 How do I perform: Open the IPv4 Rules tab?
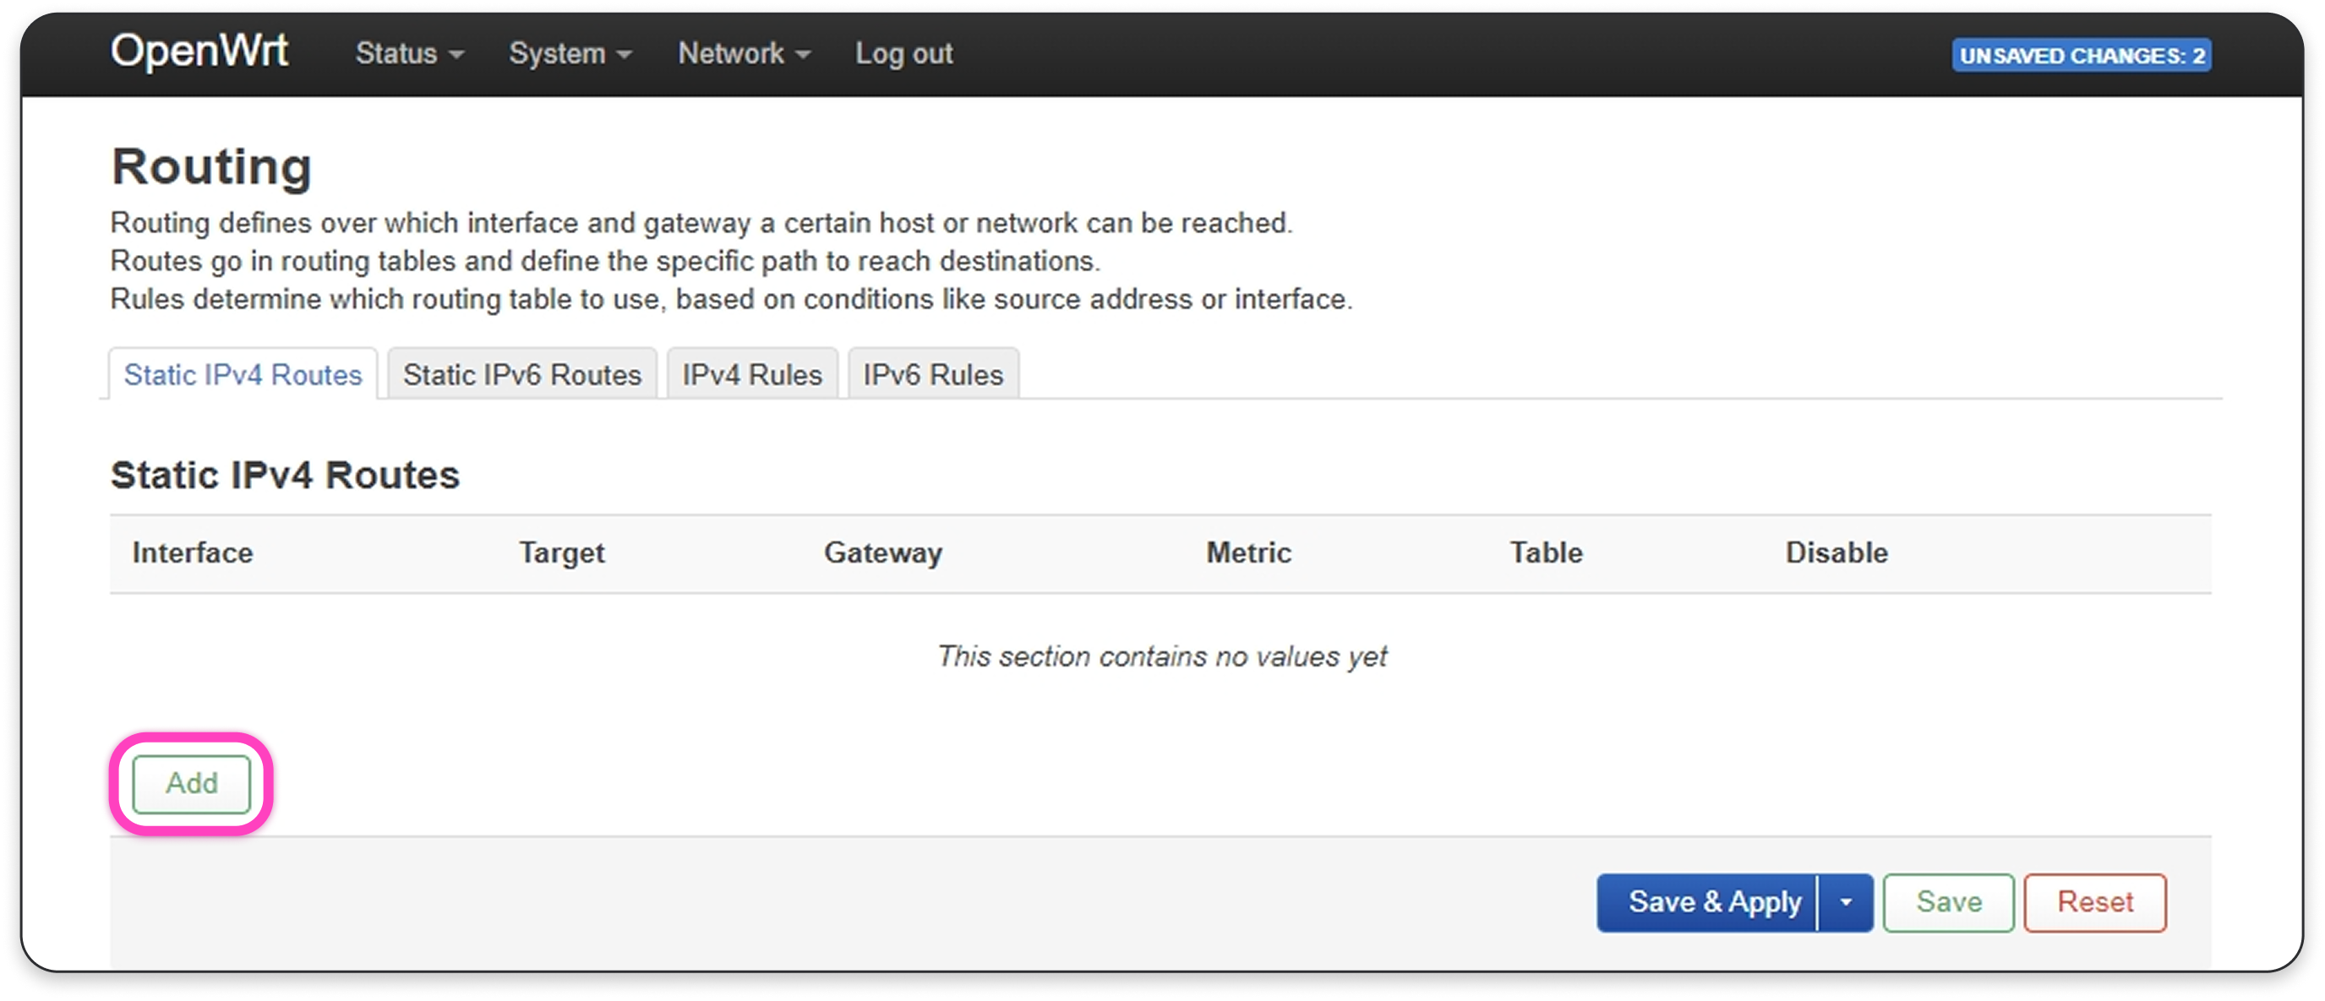[x=752, y=375]
